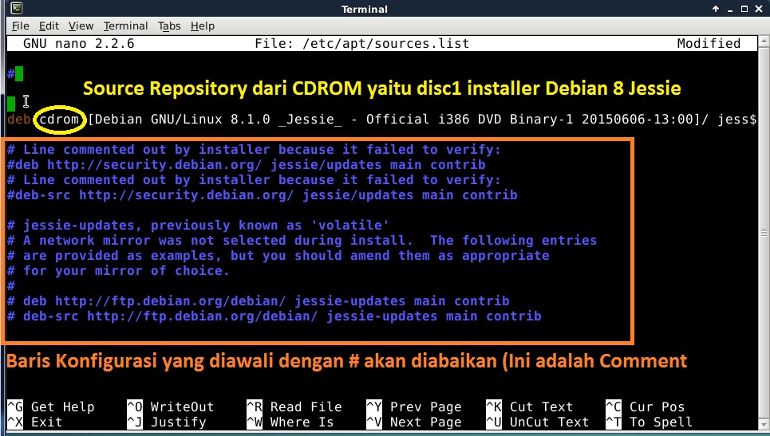Click '^K Cut Text' shortcut label

(x=530, y=407)
